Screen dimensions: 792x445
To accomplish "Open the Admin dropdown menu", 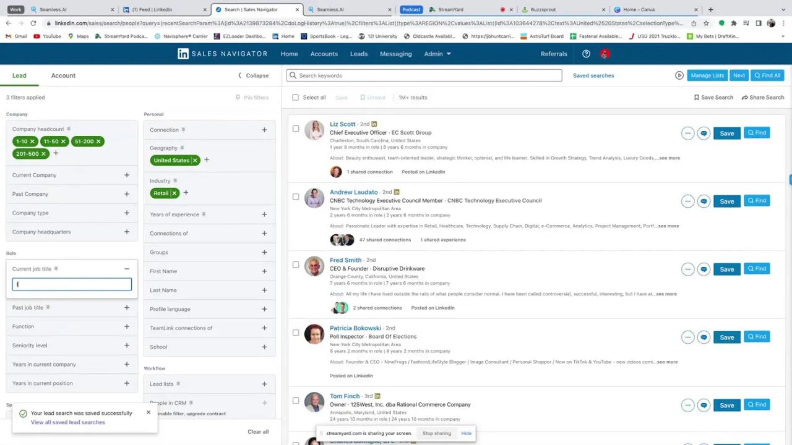I will (x=437, y=54).
